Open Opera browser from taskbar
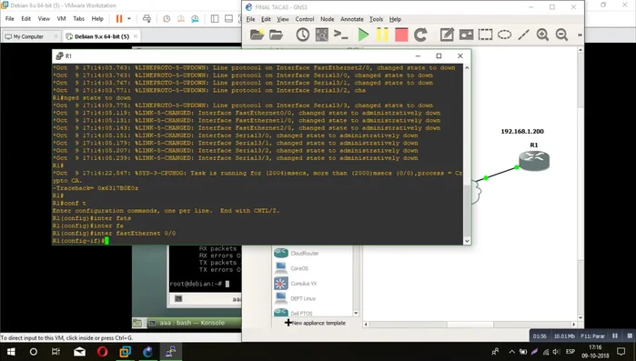636x361 pixels. 102,352
